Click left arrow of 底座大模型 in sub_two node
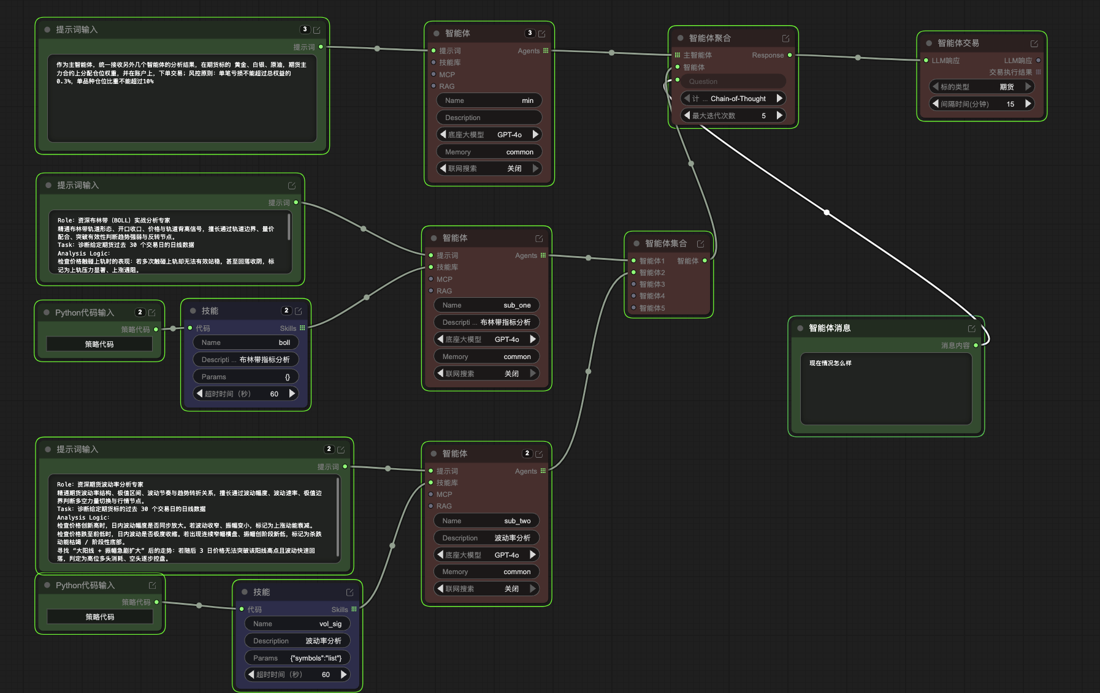Viewport: 1100px width, 693px height. coord(440,555)
